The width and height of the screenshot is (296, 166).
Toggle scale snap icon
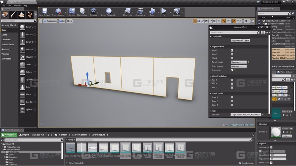(x=234, y=21)
